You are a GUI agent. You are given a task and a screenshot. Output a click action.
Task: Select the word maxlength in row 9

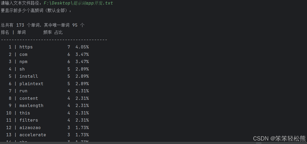coord(31,105)
